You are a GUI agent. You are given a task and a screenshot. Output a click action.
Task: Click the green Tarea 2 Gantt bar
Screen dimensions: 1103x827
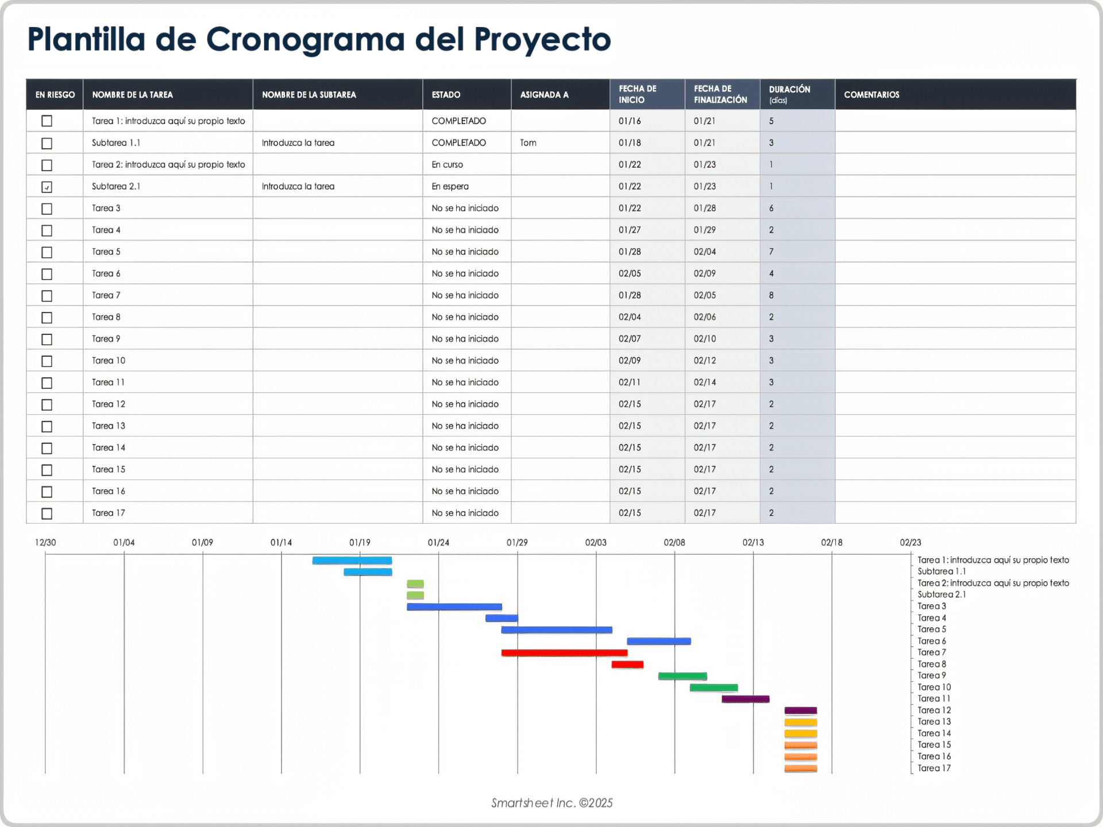coord(415,583)
